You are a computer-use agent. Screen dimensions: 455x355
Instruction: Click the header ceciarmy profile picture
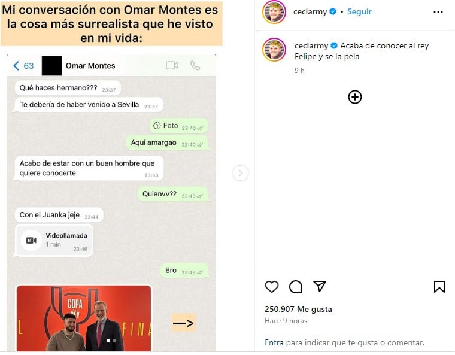pyautogui.click(x=274, y=12)
